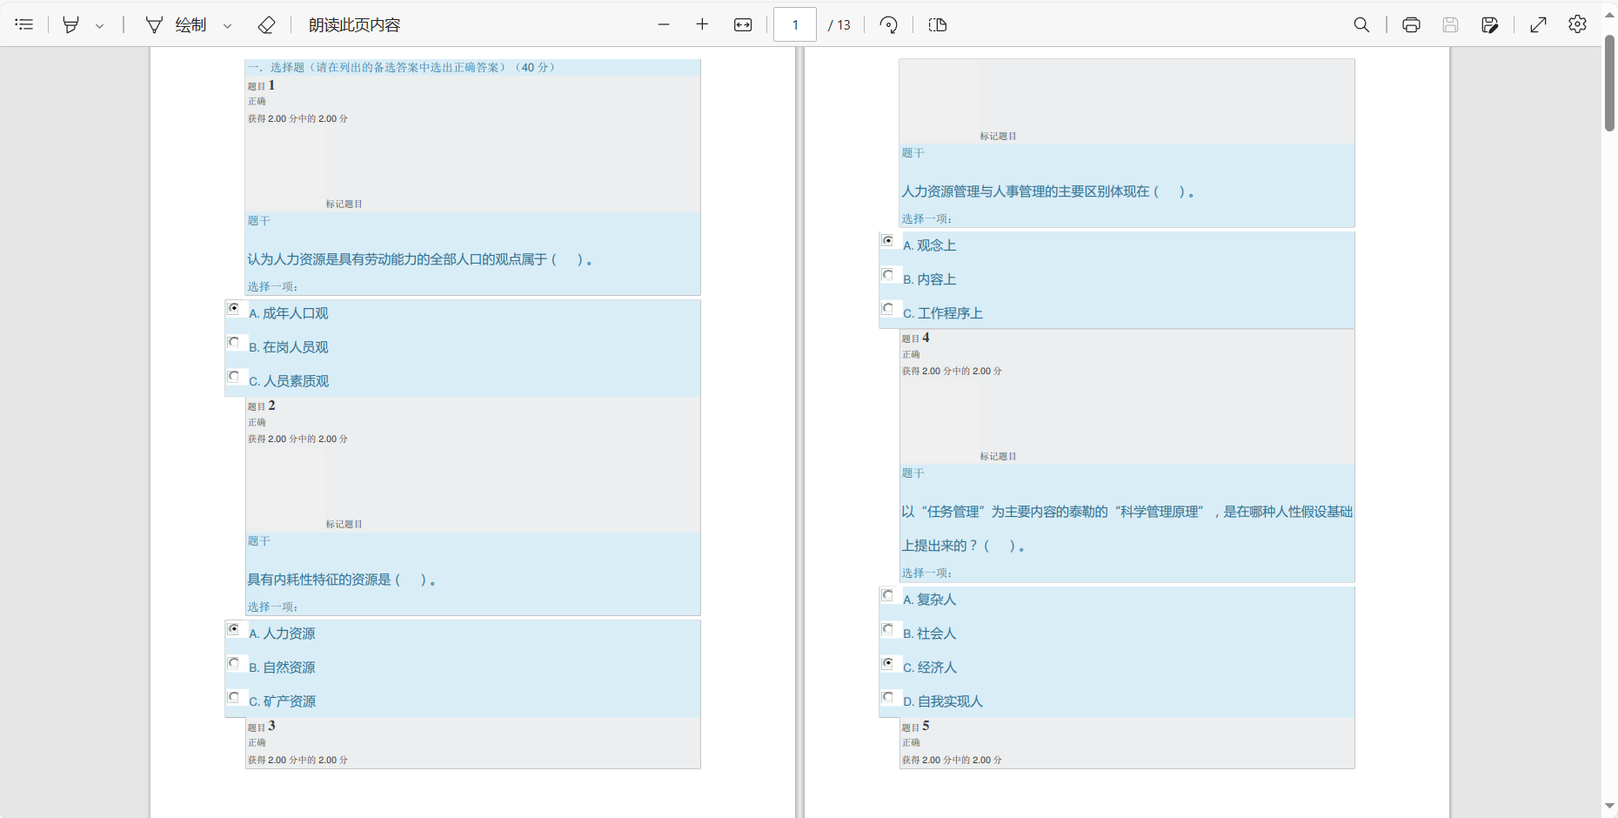
Task: Click the scrollbar up arrow
Action: coord(1609,15)
